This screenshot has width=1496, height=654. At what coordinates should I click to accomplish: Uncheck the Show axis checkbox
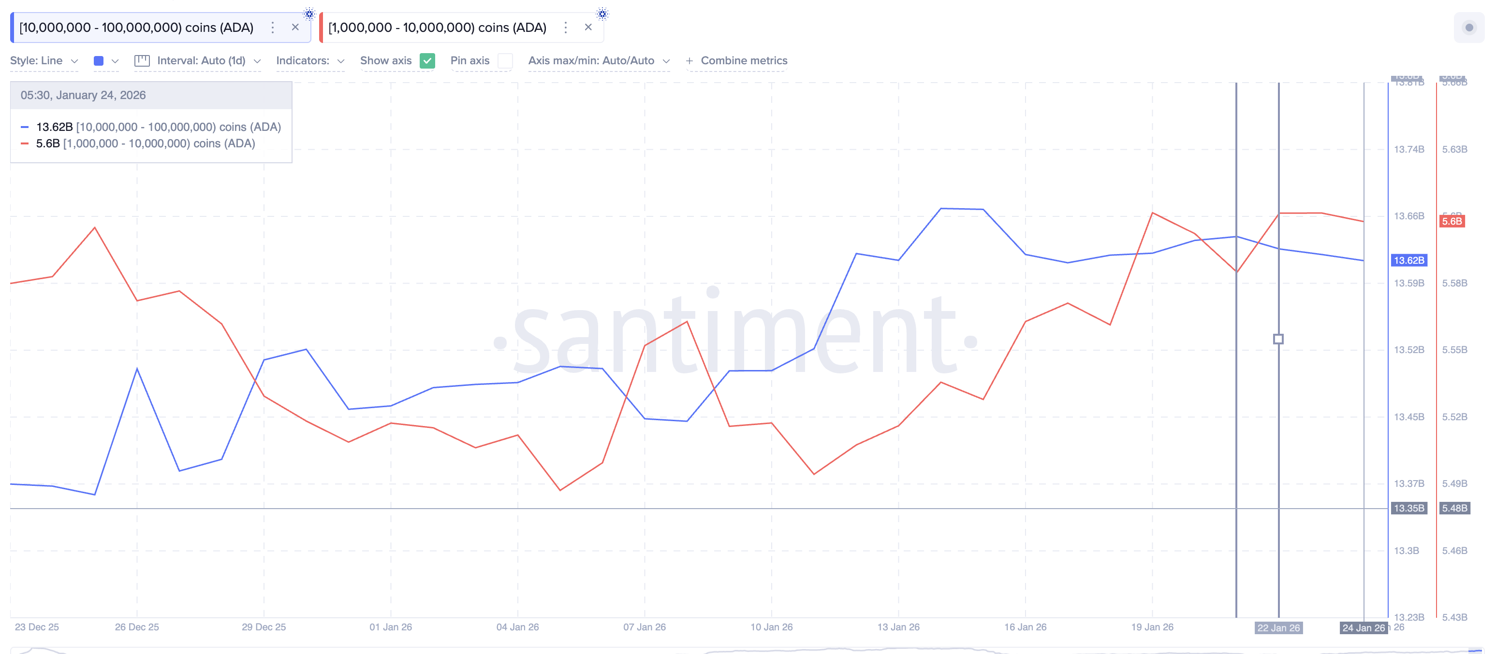click(428, 60)
